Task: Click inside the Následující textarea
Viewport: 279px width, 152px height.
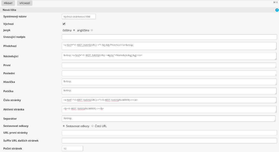Action: [x=169, y=56]
